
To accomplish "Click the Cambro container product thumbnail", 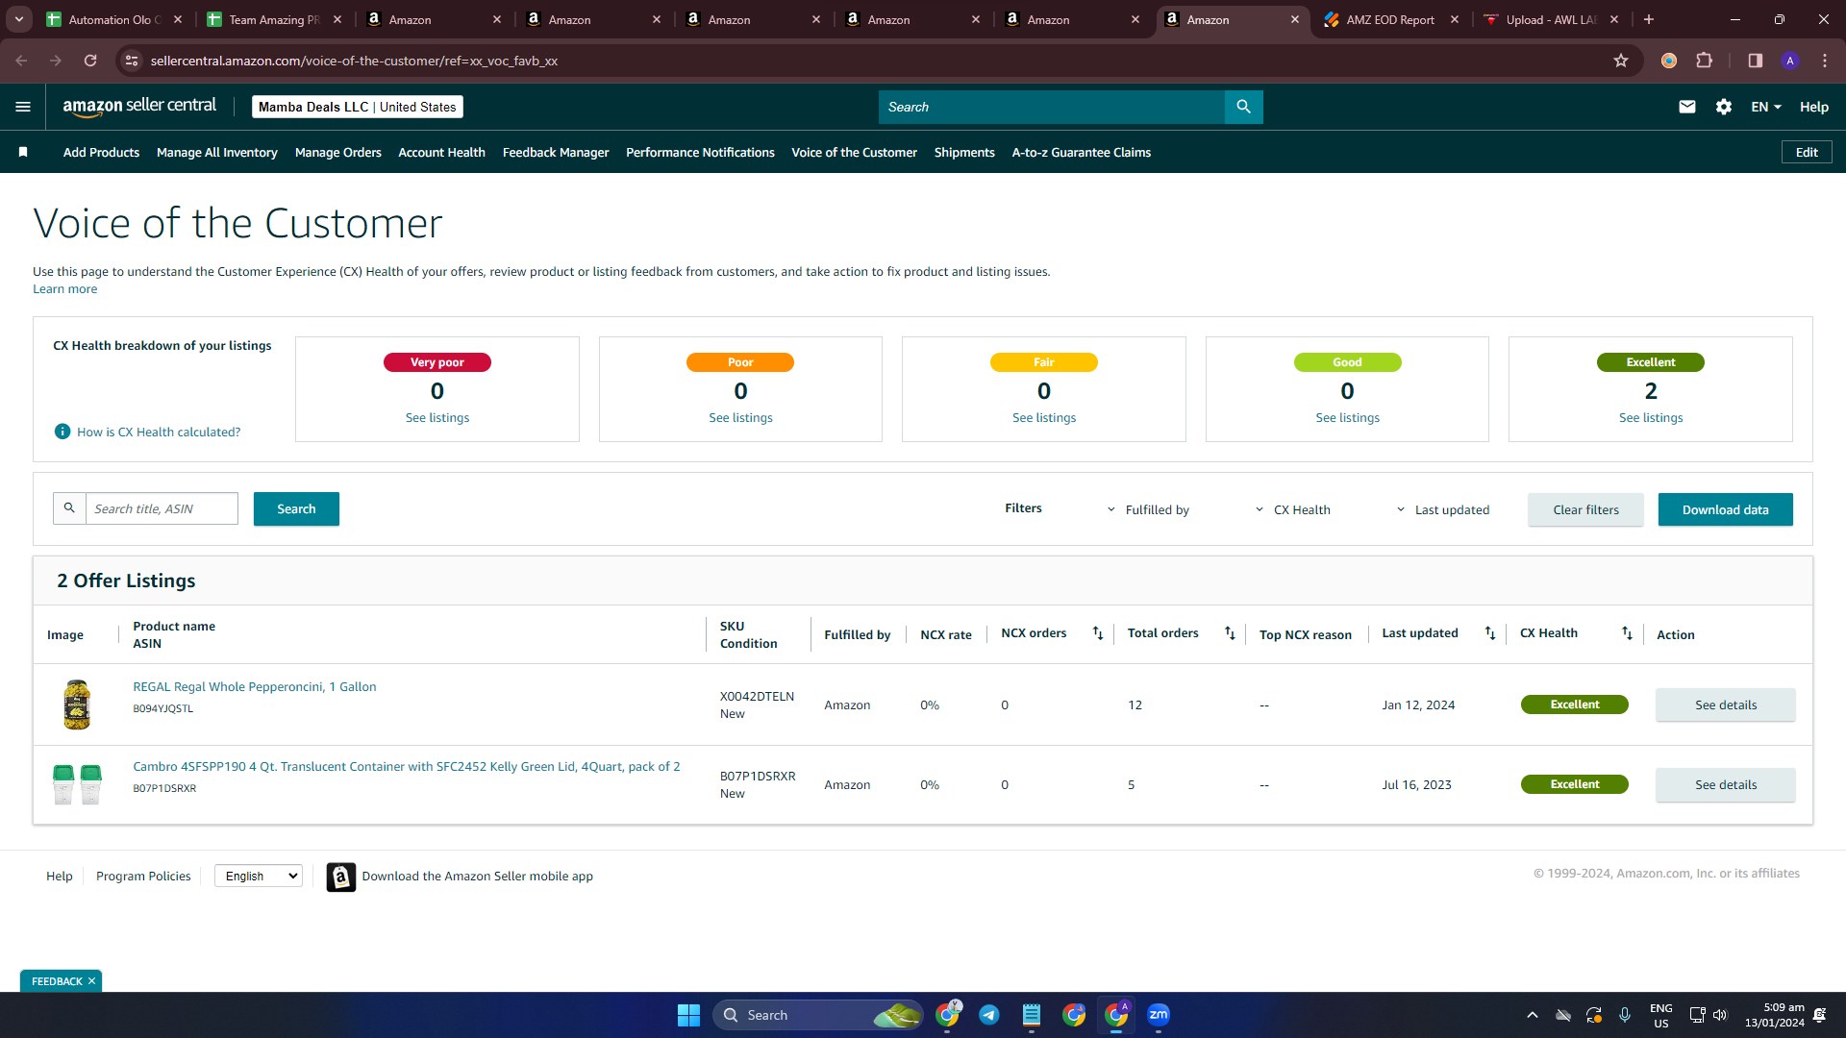I will click(77, 784).
